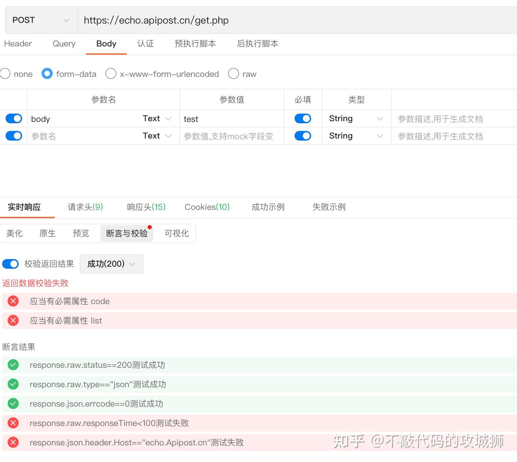Disable the 校验返回结果 toggle
Image resolution: width=517 pixels, height=462 pixels.
(10, 264)
